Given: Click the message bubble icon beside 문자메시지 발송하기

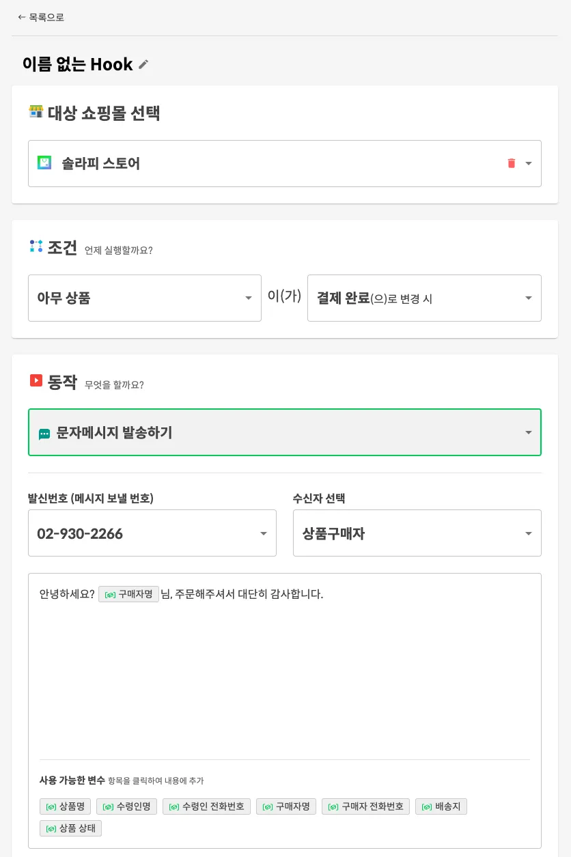Looking at the screenshot, I should 44,434.
